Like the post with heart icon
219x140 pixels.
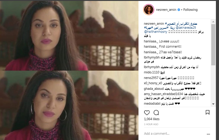147,112
